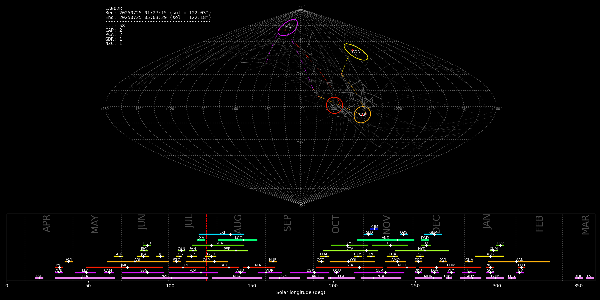Screen dimensions: 600x300
Task: Click the JAN month label
Action: click(x=487, y=222)
